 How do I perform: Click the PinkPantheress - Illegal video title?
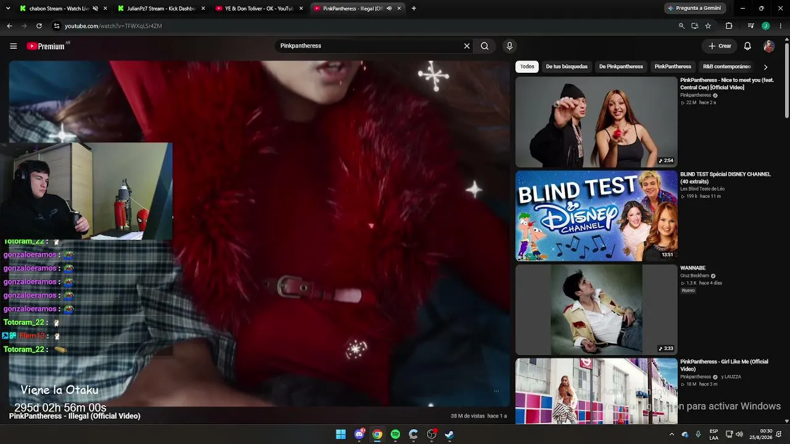point(75,416)
